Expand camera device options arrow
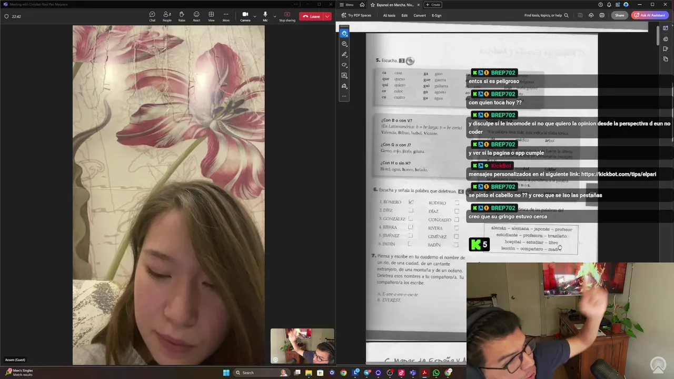Screen dimensions: 674x379 [x=255, y=16]
